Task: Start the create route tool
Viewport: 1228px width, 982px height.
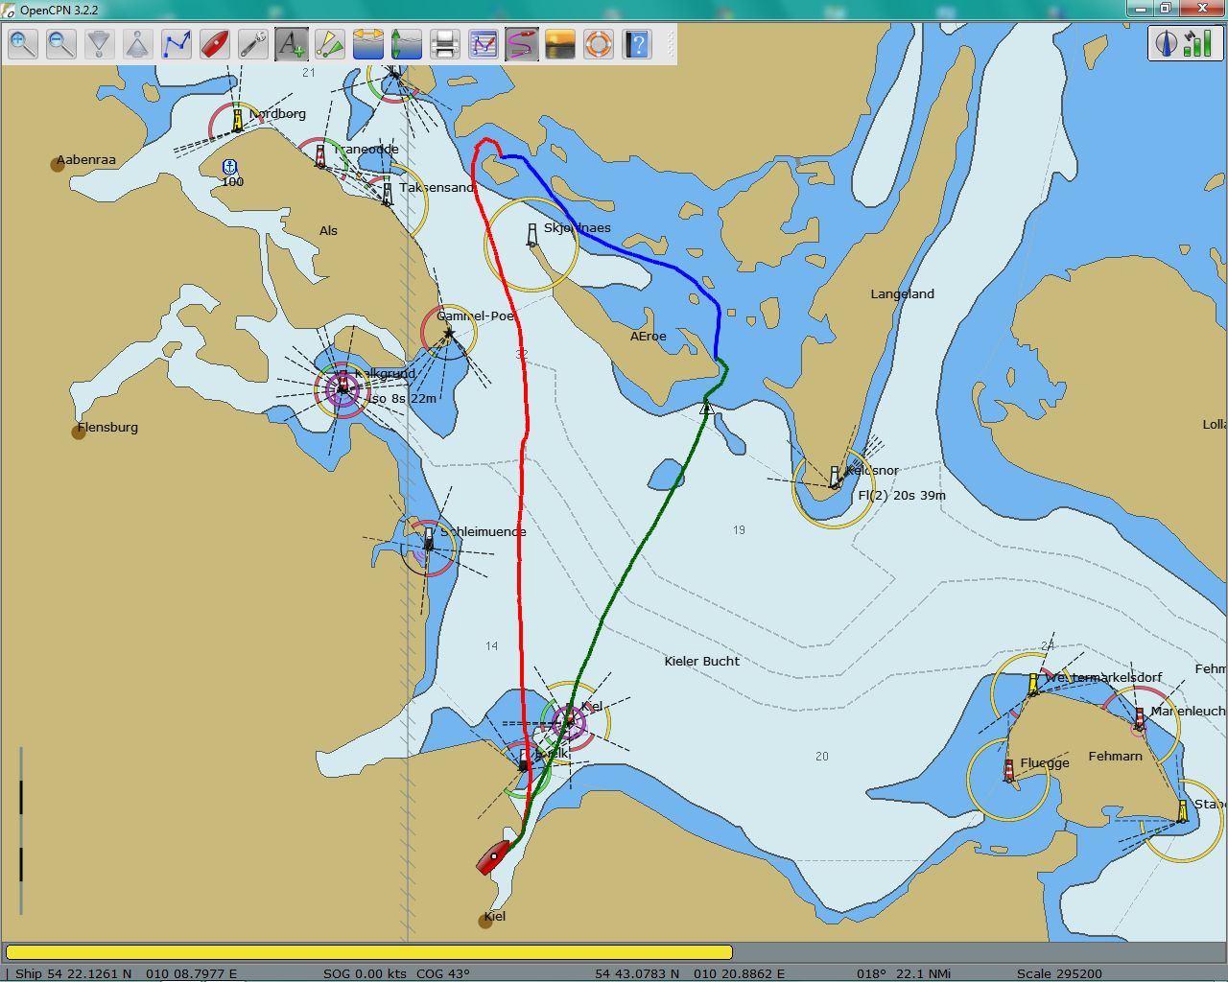Action: (x=177, y=44)
